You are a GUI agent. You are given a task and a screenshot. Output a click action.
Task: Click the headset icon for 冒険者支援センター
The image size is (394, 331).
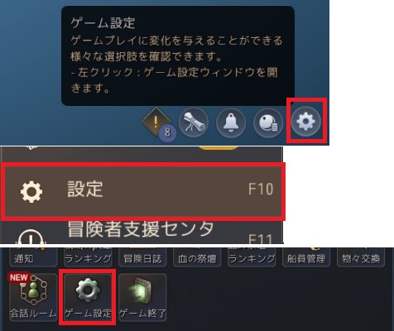point(31,237)
